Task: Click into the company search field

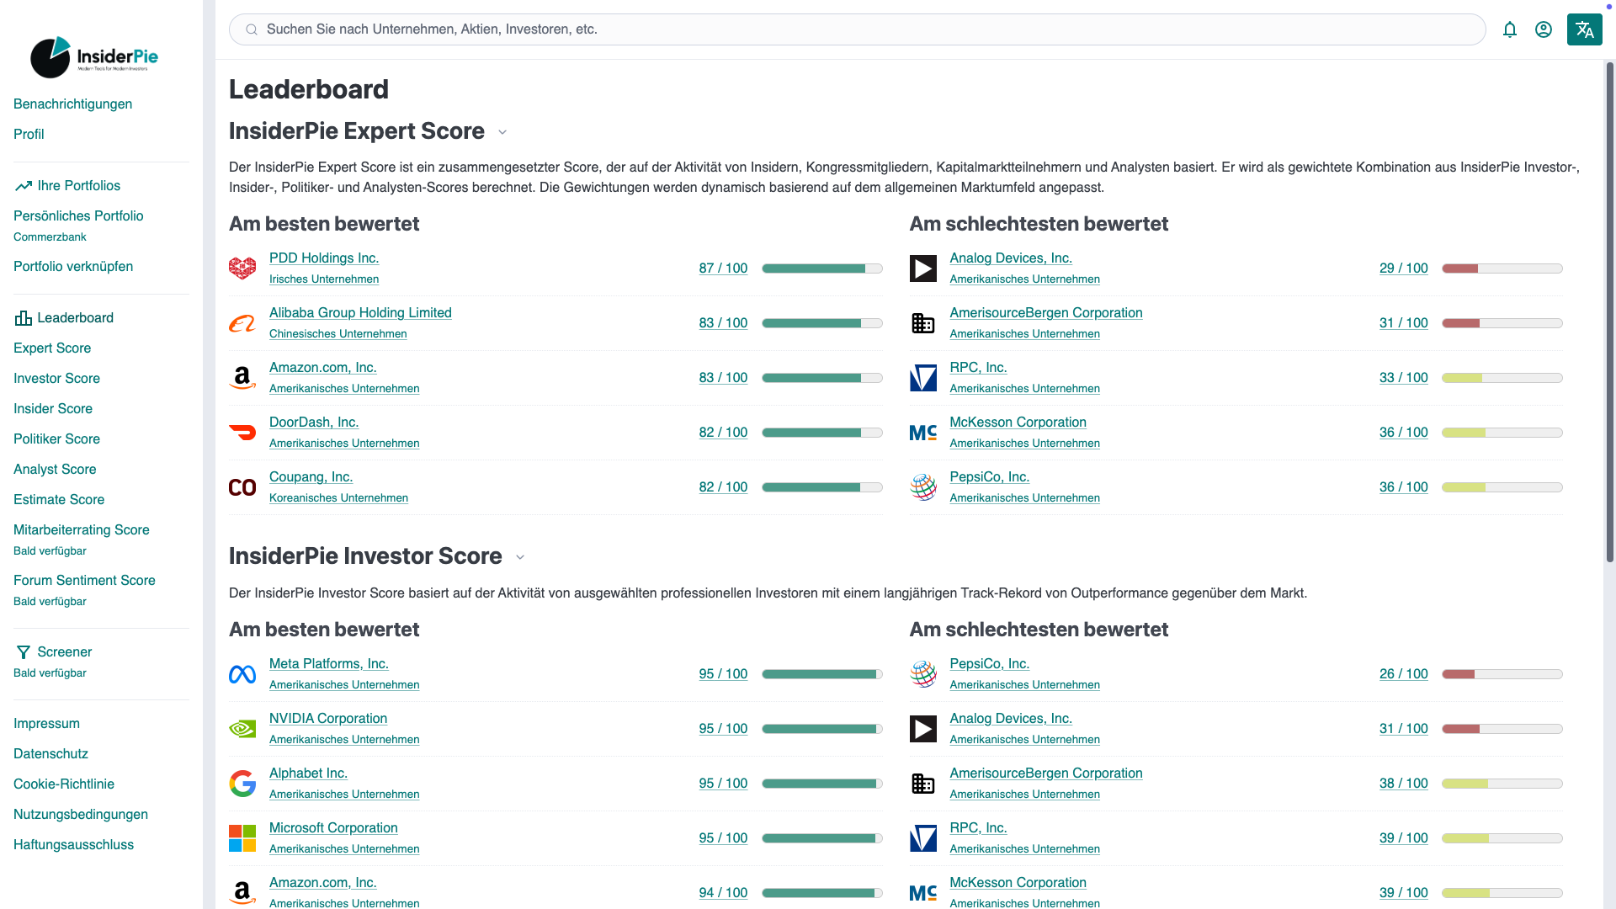Action: coord(857,29)
